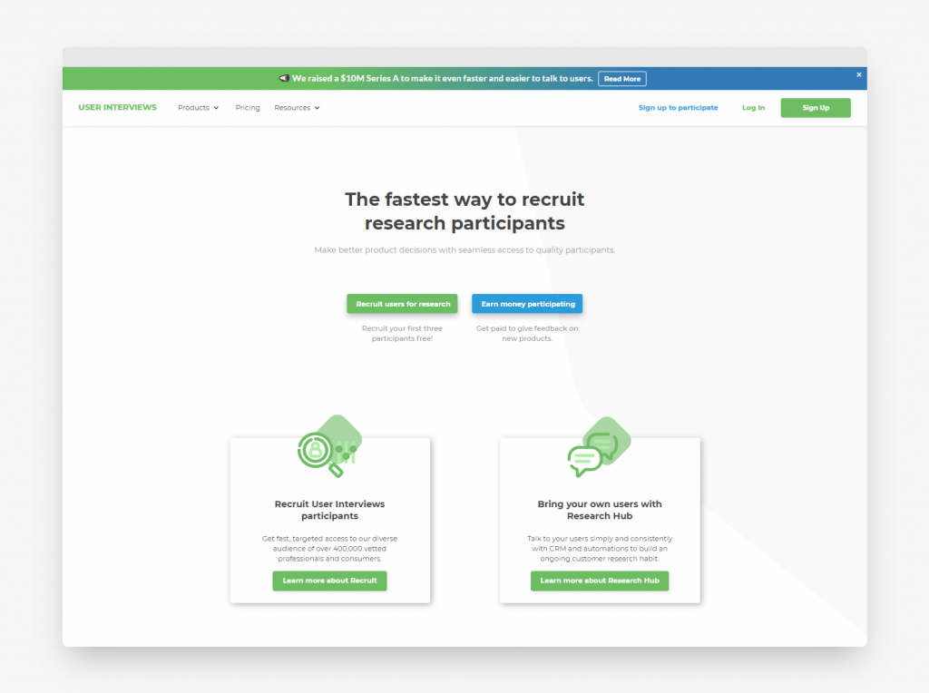Click the 'Talk to your users simply' description

tap(600, 549)
